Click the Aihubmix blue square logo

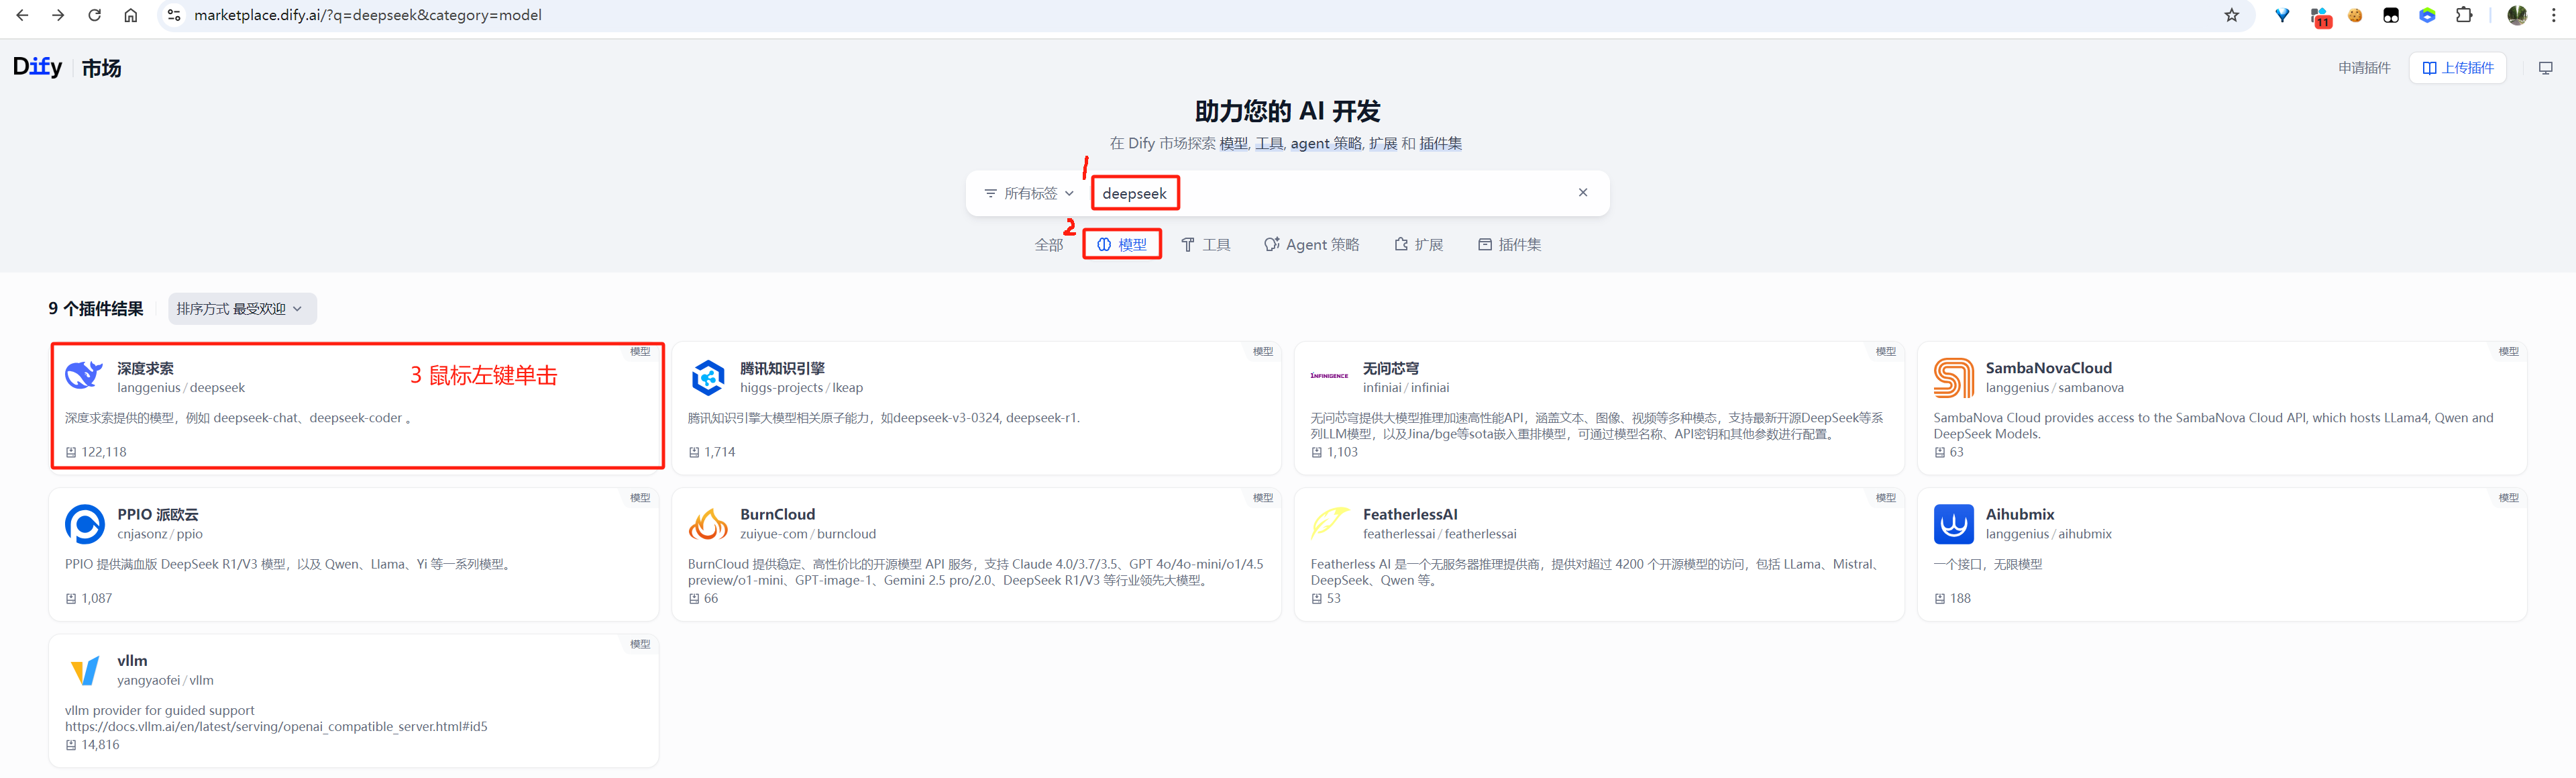(x=1953, y=524)
